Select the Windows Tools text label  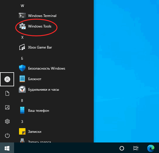40,26
